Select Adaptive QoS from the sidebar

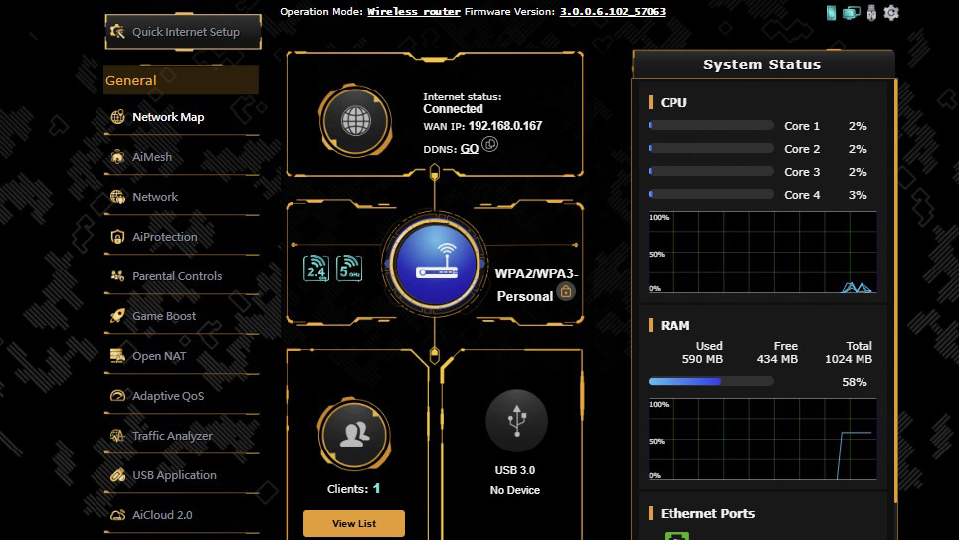[x=171, y=396]
